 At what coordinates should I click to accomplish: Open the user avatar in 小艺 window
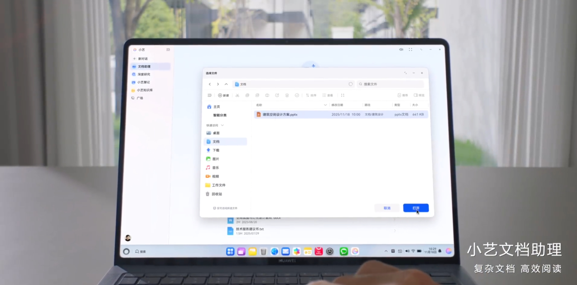click(x=128, y=238)
